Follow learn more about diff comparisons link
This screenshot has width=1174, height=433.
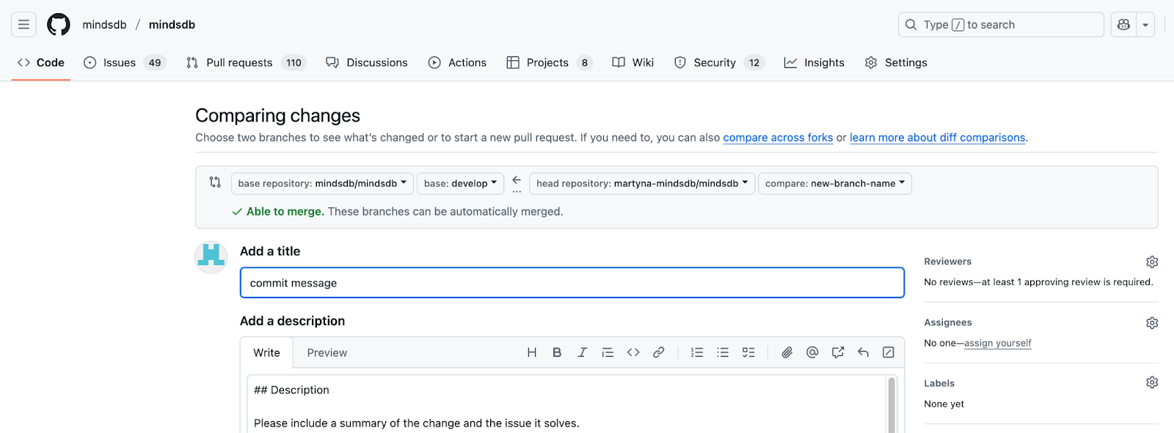pyautogui.click(x=937, y=137)
